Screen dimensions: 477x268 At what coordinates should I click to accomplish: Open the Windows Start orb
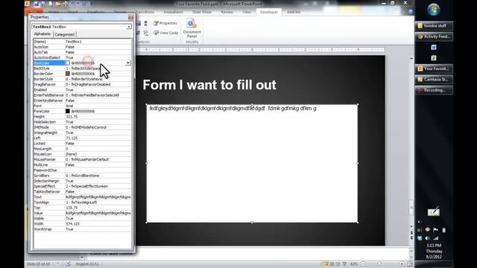pos(434,10)
